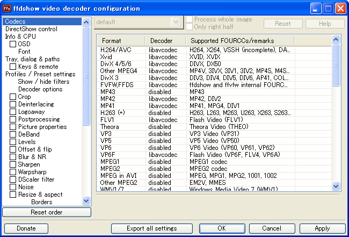Toggle the Deinterlacing filter checkbox
The height and width of the screenshot is (237, 349).
coord(13,104)
